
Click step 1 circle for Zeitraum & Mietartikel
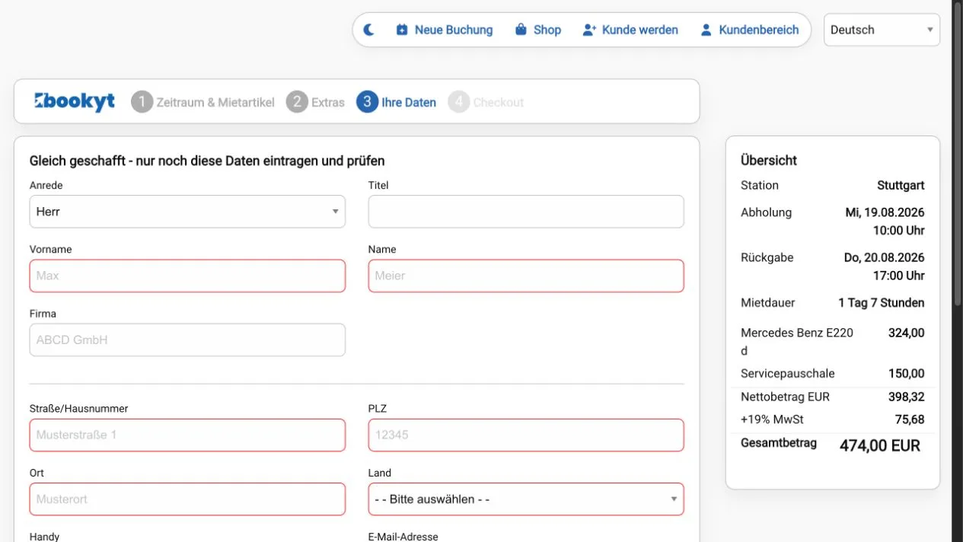tap(142, 102)
